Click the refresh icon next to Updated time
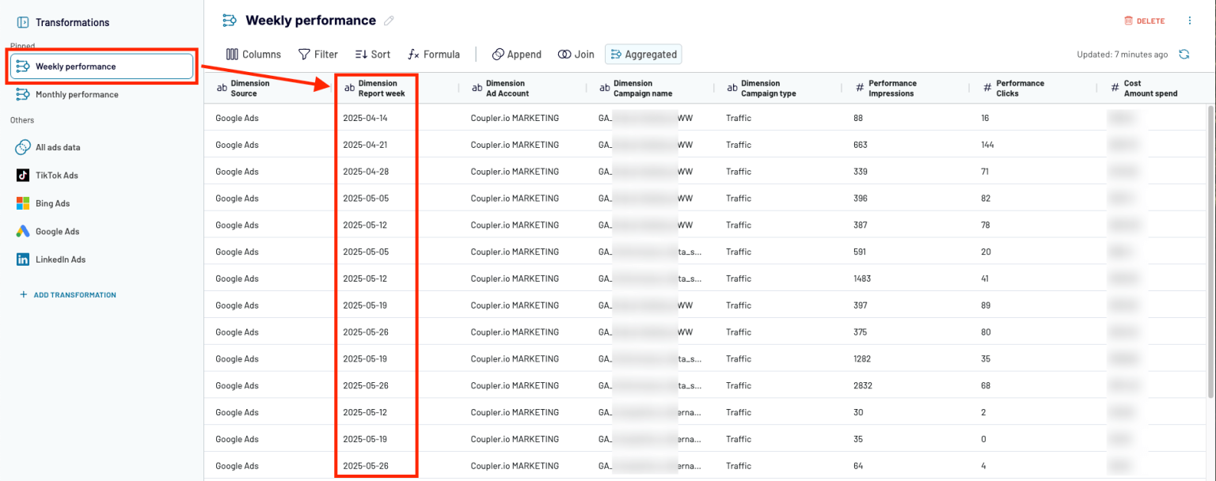This screenshot has width=1216, height=481. coord(1184,55)
